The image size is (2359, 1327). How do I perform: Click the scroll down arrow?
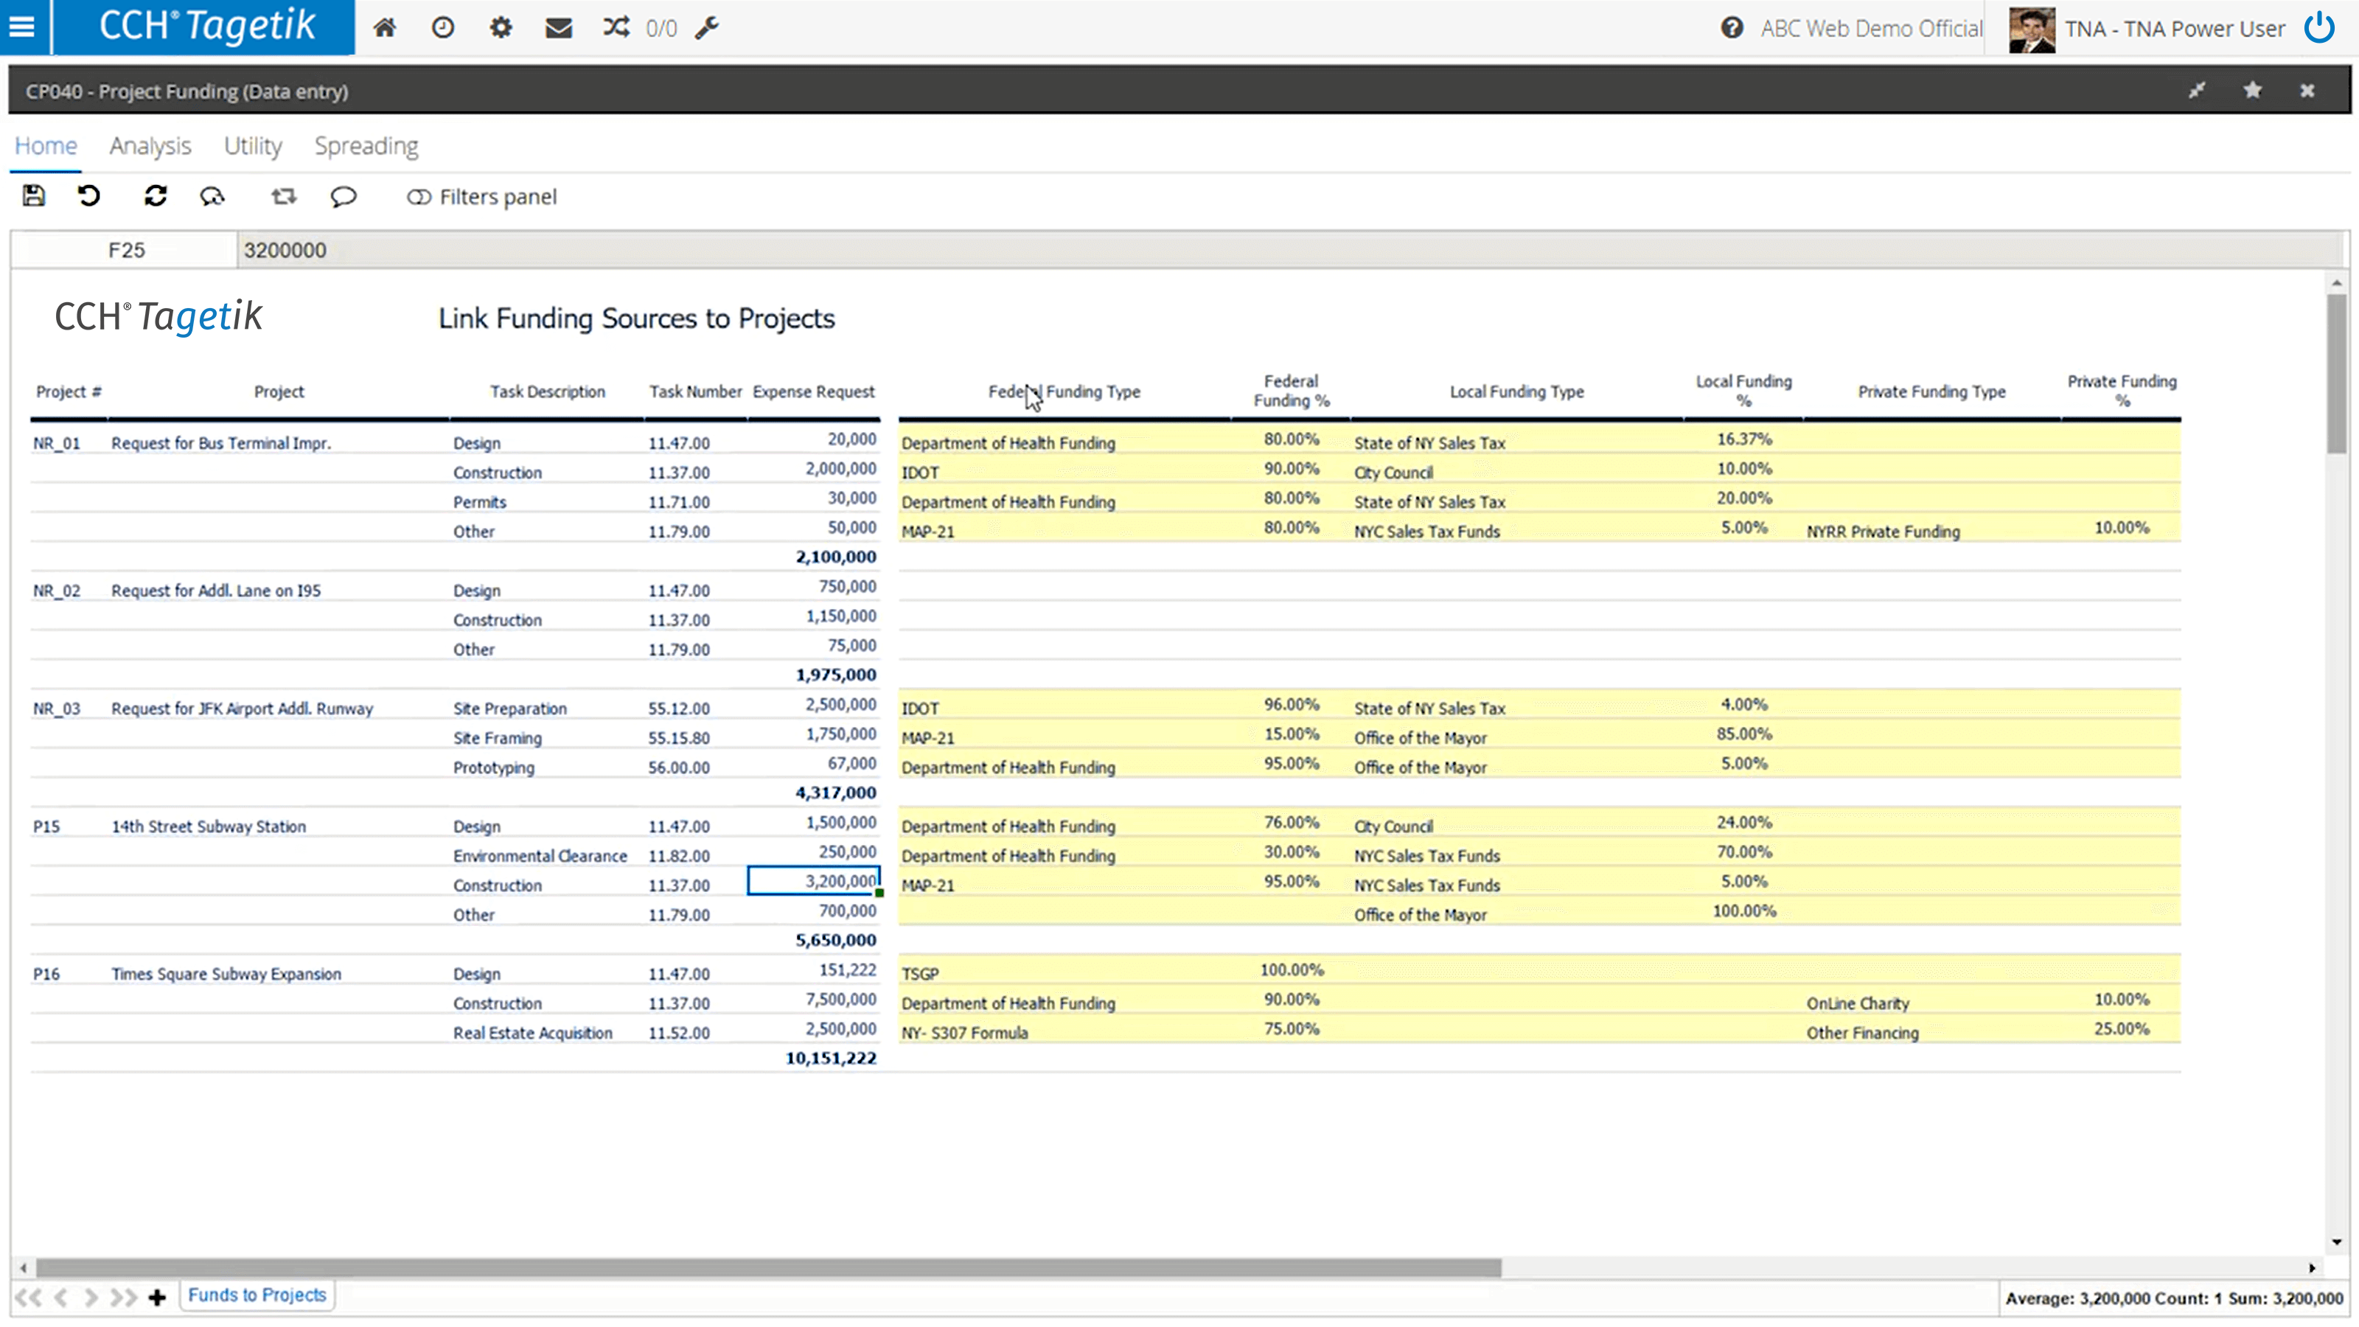point(2337,1243)
